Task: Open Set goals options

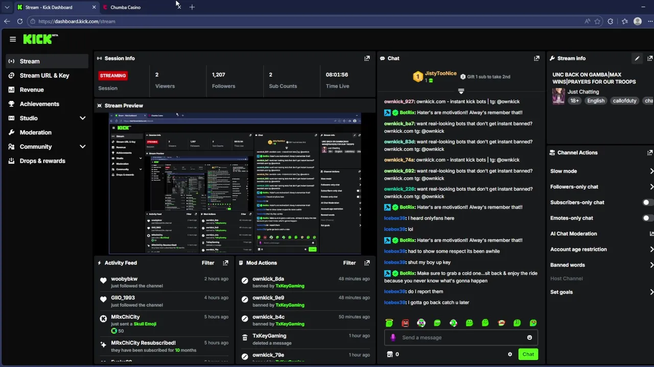Action: click(x=601, y=292)
